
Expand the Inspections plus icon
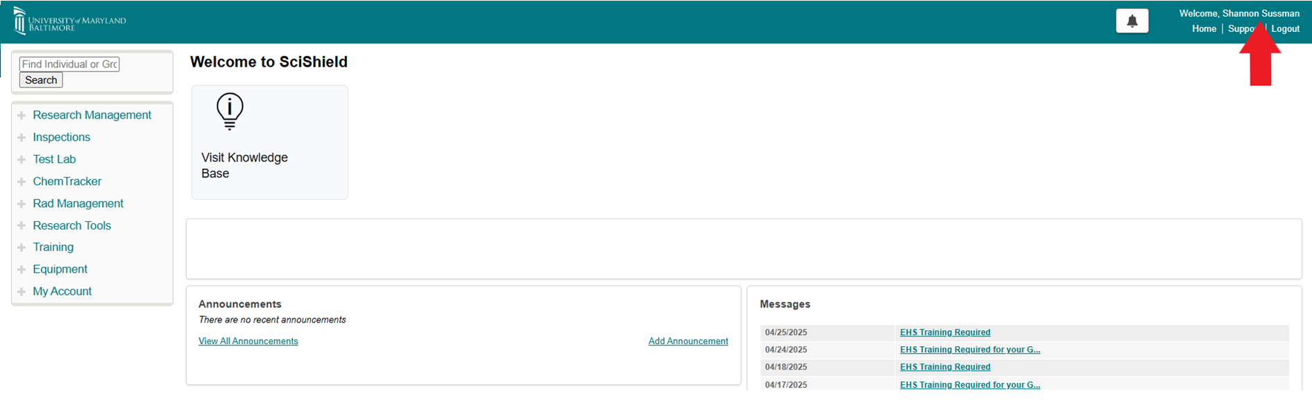click(x=22, y=137)
